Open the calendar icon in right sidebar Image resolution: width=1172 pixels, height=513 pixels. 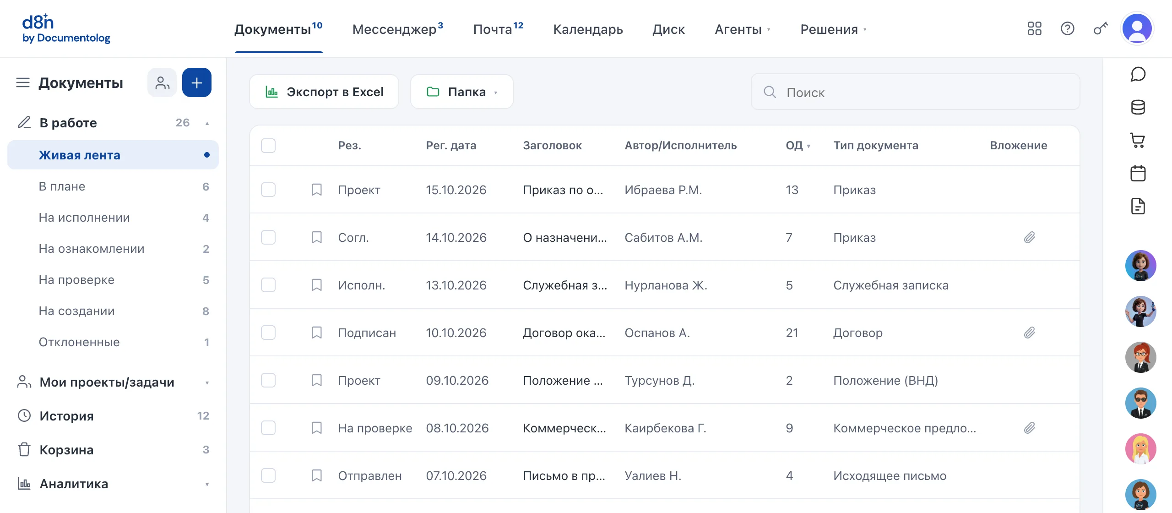[1138, 173]
